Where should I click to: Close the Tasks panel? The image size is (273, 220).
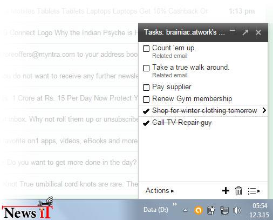point(258,32)
